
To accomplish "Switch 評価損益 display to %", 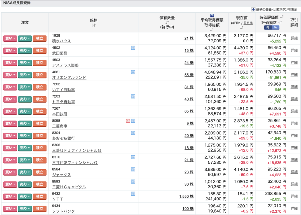I will click(275, 28).
